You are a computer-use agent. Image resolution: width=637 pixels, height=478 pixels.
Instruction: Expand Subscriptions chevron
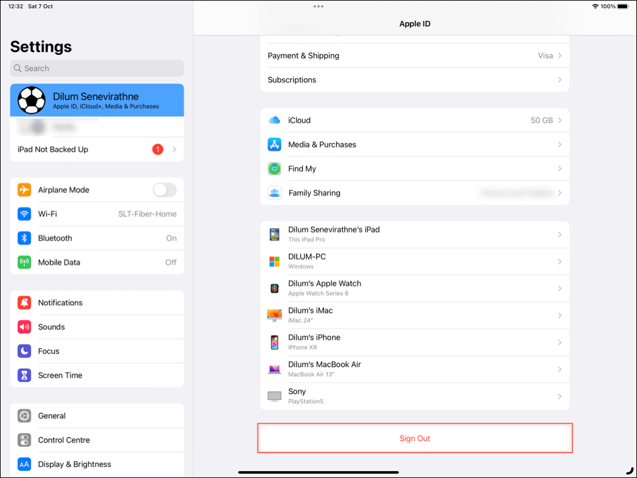pyautogui.click(x=560, y=80)
